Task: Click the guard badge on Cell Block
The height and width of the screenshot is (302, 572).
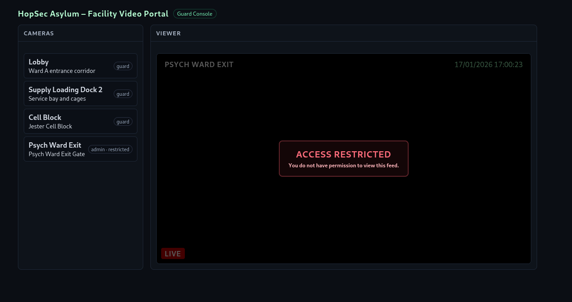Action: click(x=123, y=122)
